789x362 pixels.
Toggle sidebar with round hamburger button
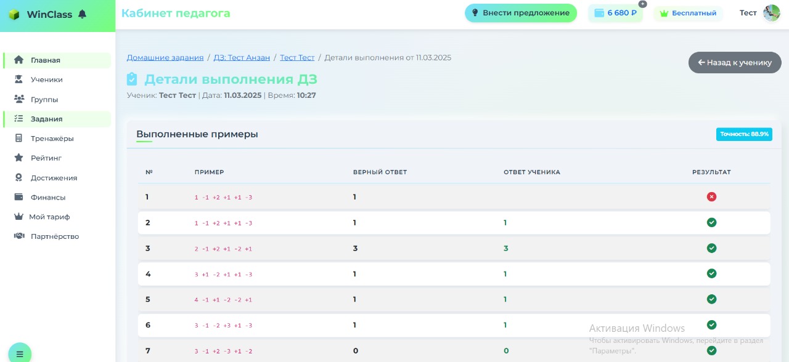click(x=20, y=353)
